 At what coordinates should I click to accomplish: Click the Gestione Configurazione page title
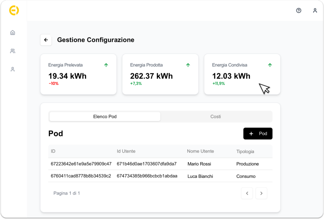(x=96, y=40)
